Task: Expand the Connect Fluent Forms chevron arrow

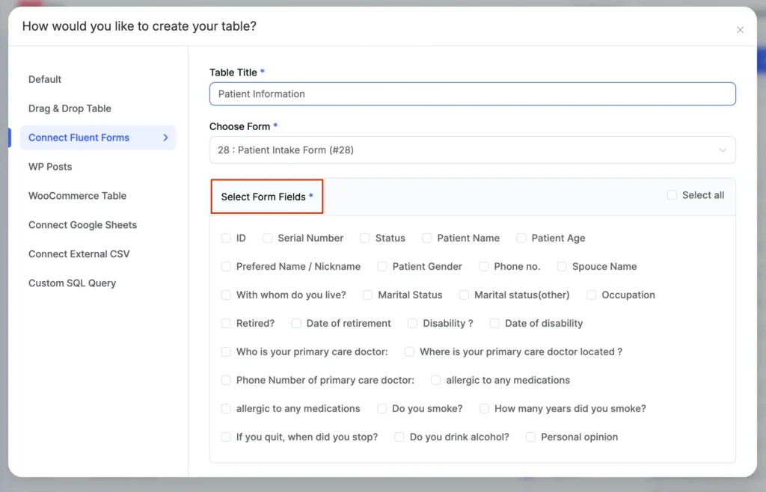Action: [x=165, y=138]
